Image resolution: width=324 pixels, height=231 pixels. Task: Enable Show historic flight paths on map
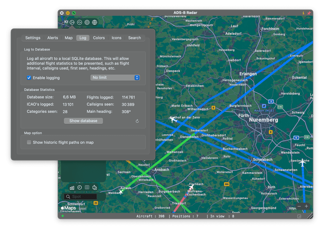pos(29,142)
